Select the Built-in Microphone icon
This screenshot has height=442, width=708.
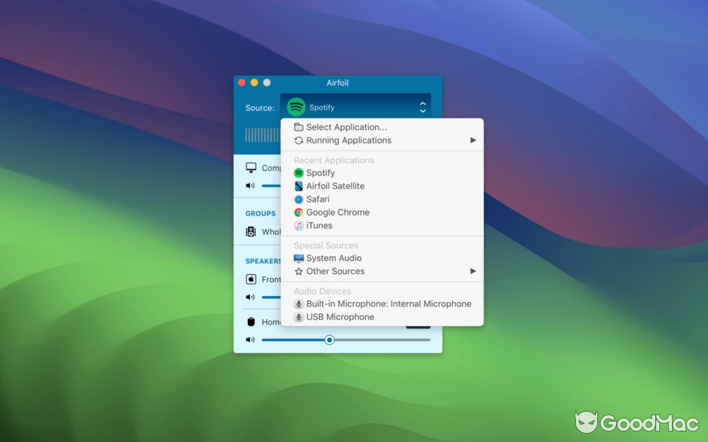[299, 303]
